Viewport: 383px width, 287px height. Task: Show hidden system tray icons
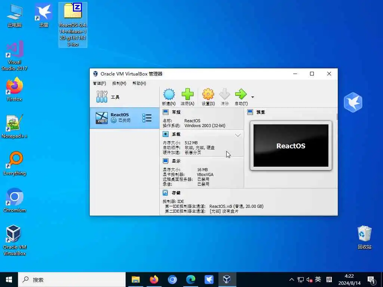pyautogui.click(x=292, y=280)
